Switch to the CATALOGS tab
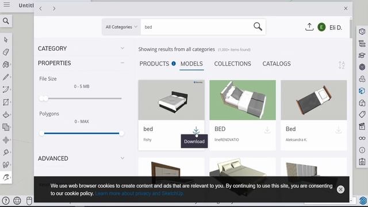The image size is (368, 207). coord(277,64)
